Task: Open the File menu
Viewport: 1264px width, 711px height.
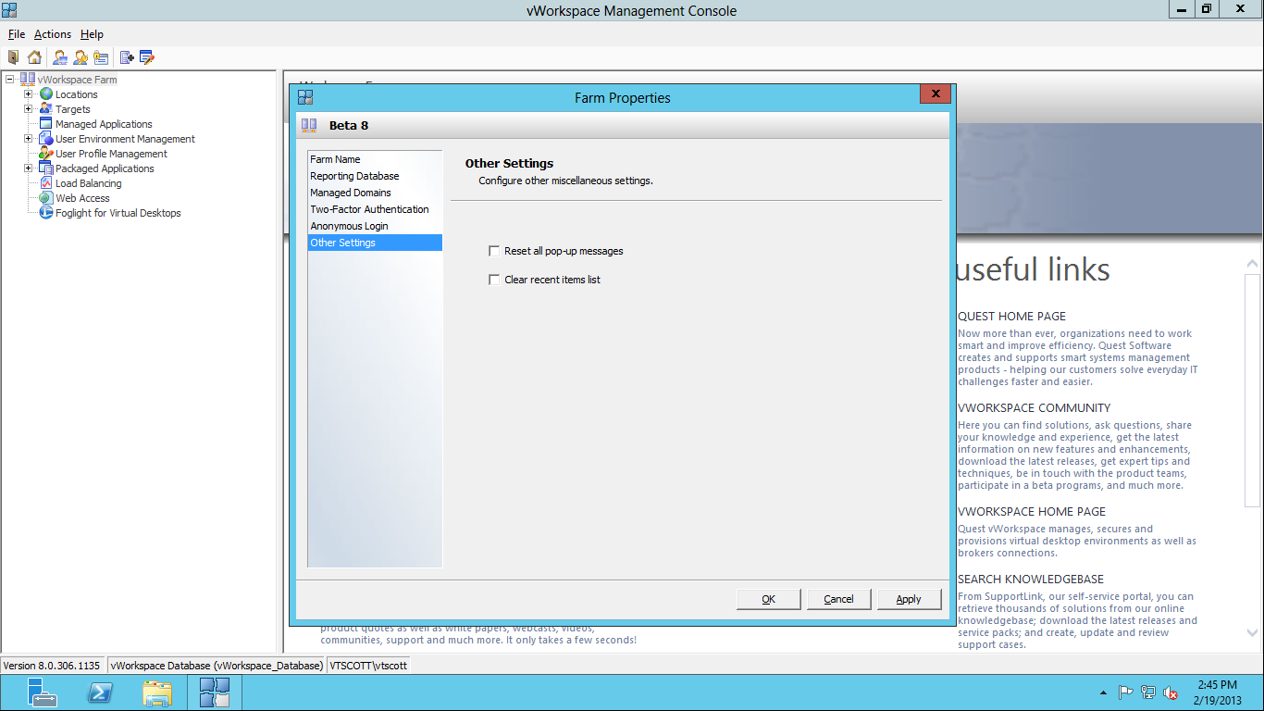Action: (17, 34)
